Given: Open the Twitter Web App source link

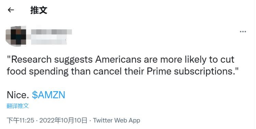Looking at the screenshot, I should tap(117, 120).
